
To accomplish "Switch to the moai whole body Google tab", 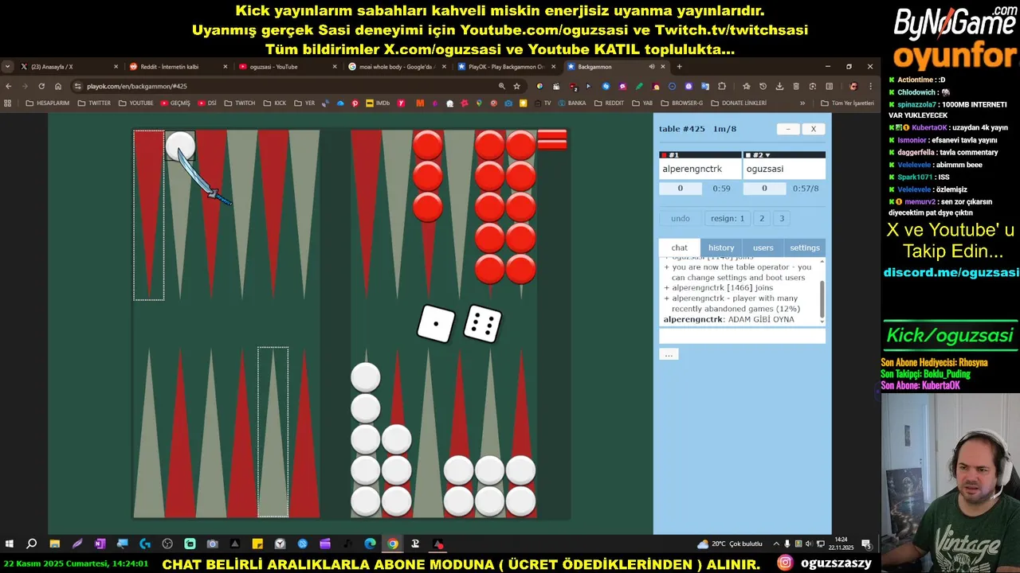I will [397, 67].
